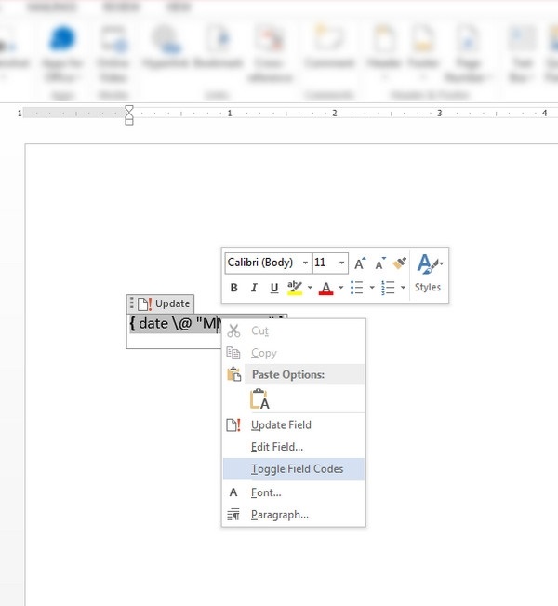
Task: Select the Format Painter brush icon
Action: pos(400,263)
